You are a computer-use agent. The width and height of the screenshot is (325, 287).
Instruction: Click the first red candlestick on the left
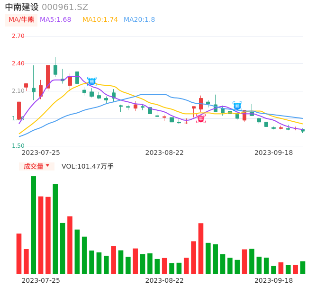coord(19,111)
